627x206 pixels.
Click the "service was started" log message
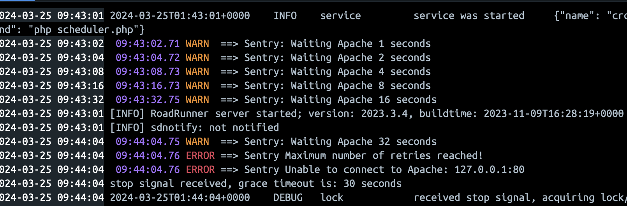(468, 16)
